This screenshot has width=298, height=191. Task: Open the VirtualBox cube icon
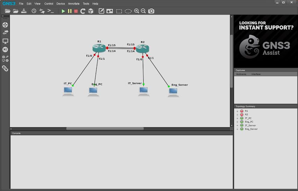[x=91, y=11]
